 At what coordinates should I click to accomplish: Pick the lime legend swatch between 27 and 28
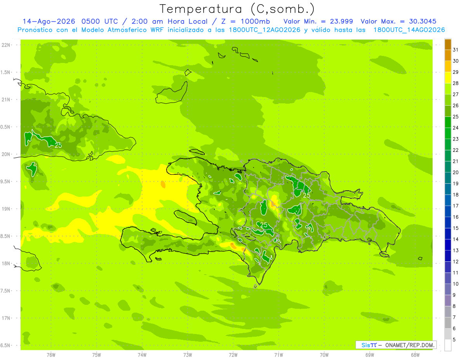point(448,89)
